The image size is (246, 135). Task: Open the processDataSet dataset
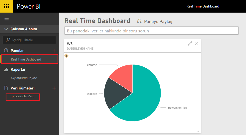[23, 96]
